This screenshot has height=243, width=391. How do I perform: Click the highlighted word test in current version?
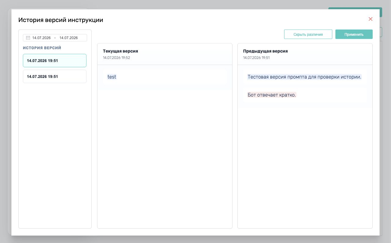(112, 77)
